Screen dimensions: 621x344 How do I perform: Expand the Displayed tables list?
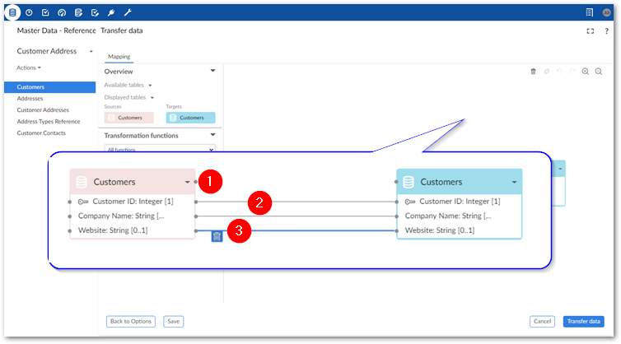tap(129, 97)
